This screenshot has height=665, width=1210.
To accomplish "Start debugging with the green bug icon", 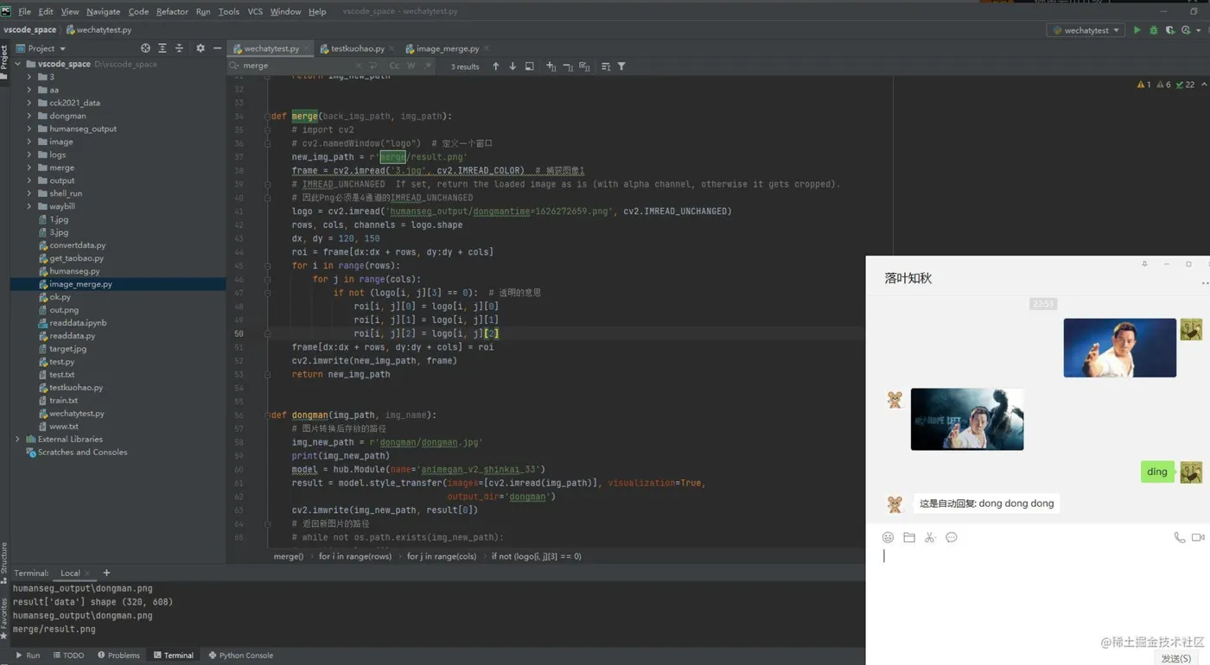I will (x=1153, y=30).
